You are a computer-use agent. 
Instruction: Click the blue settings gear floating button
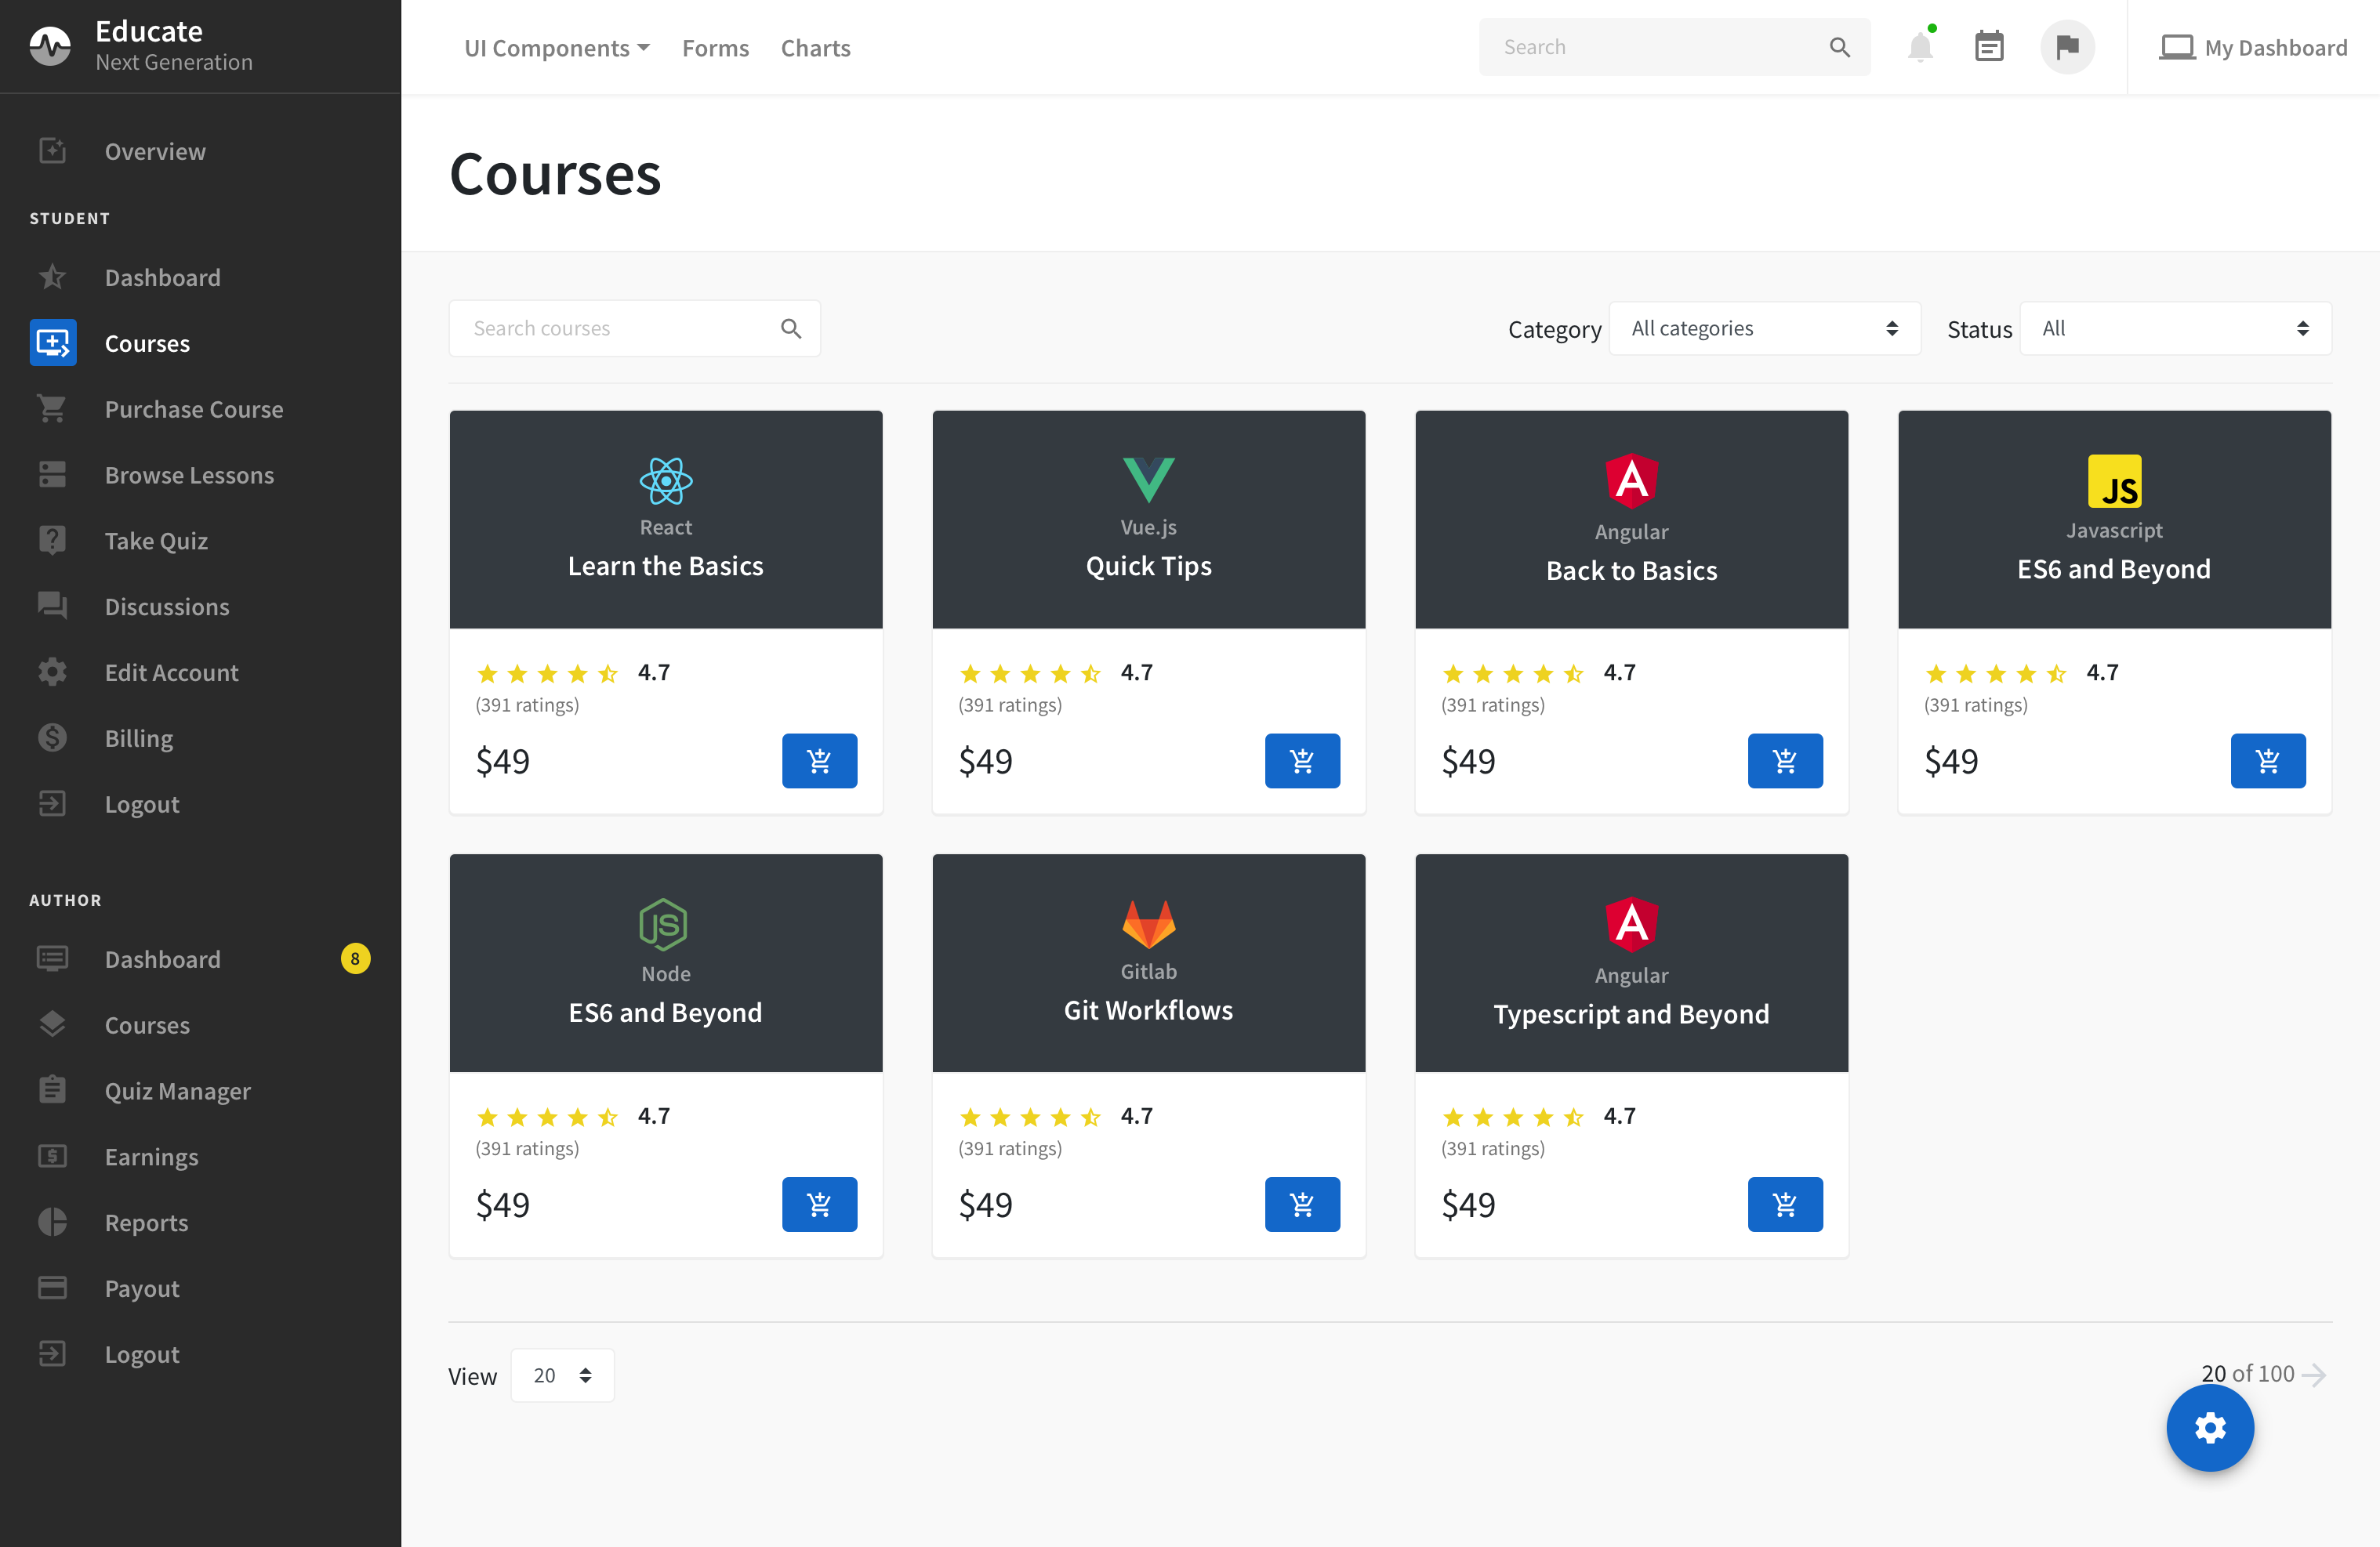(2209, 1427)
